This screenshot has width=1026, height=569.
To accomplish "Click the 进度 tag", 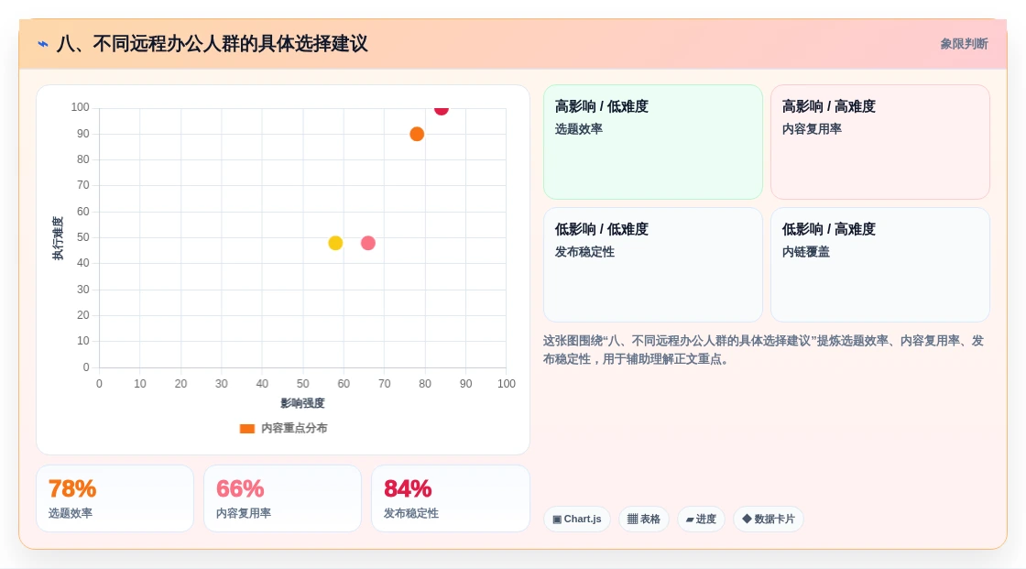I will (x=701, y=520).
